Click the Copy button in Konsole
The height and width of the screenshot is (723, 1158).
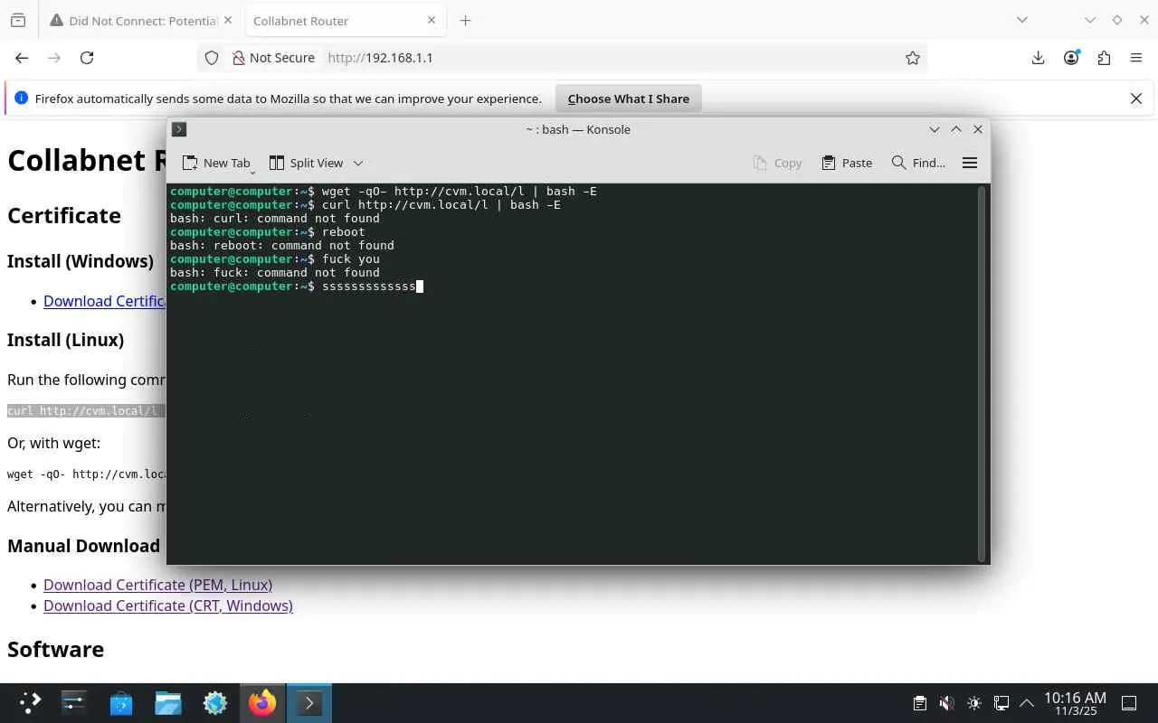tap(777, 163)
